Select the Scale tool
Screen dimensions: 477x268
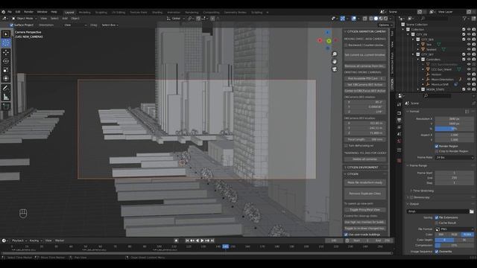tap(6, 70)
